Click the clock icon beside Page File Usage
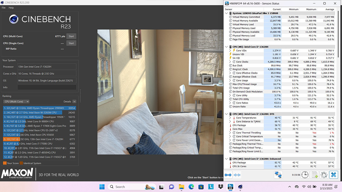This screenshot has height=192, width=342. (230, 39)
